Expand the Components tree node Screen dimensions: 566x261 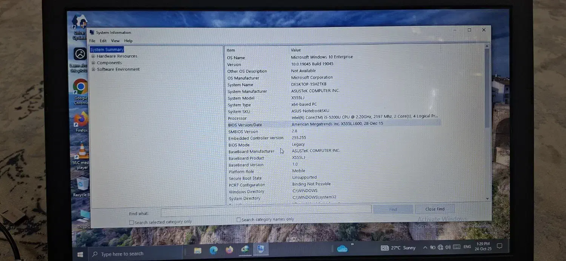(x=93, y=63)
